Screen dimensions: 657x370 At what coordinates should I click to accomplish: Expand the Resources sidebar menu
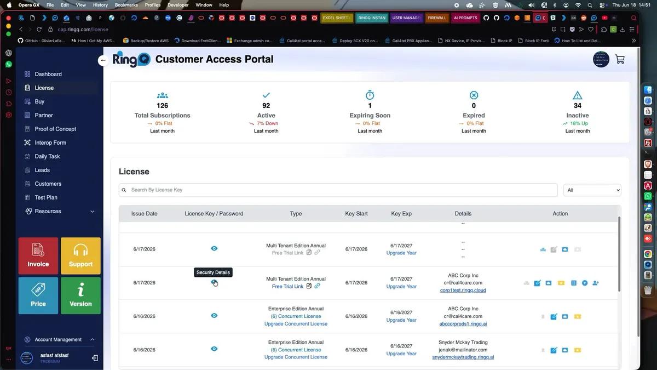click(x=60, y=211)
